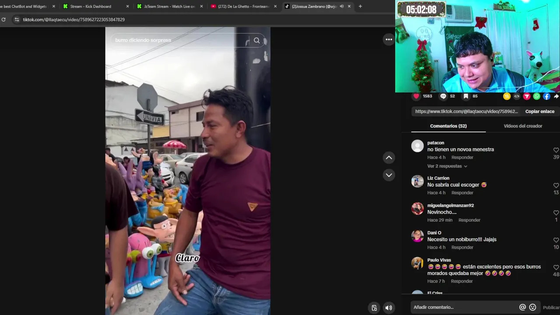Open Paulo Vivas's profile avatar

417,263
